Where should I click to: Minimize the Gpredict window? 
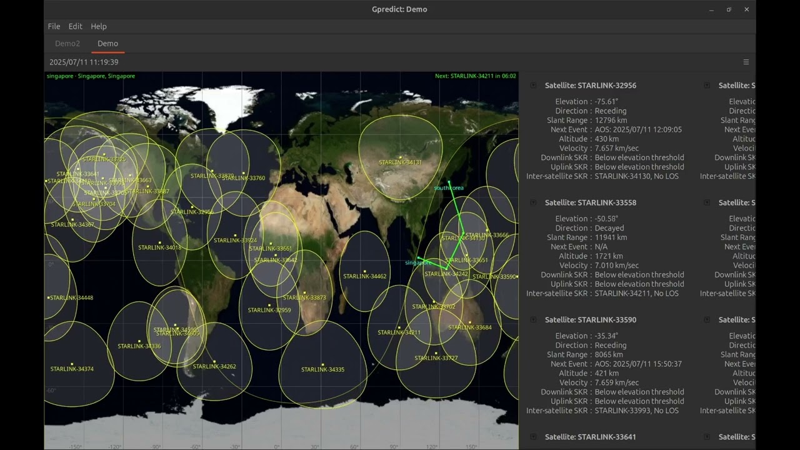coord(711,9)
